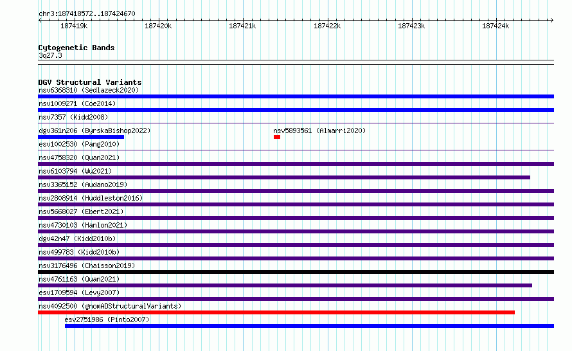This screenshot has height=351, width=572.
Task: Select the 3q27.3 cytogenetic band label
Action: pyautogui.click(x=50, y=55)
